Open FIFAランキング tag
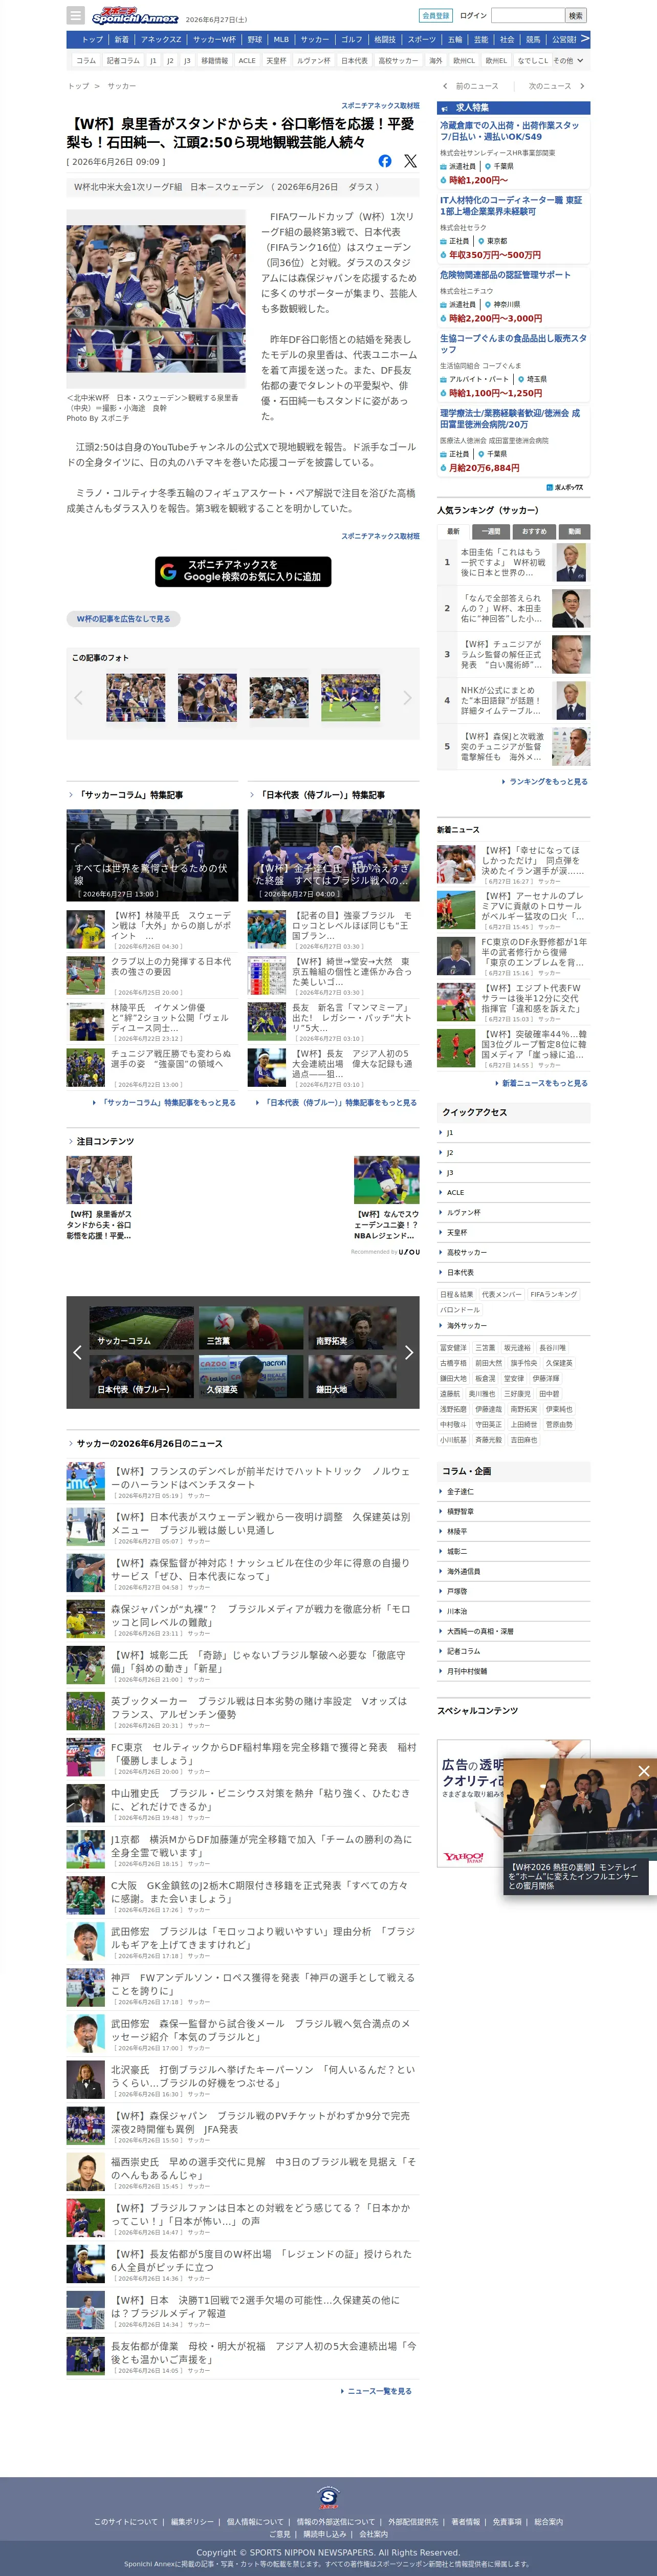657x2576 pixels. pyautogui.click(x=553, y=1294)
